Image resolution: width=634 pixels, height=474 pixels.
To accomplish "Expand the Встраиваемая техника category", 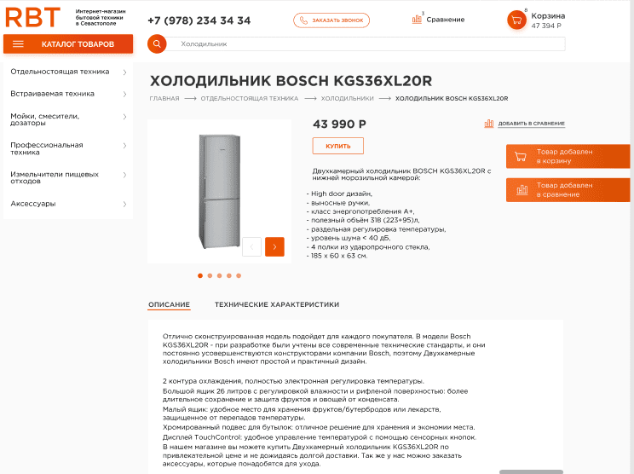I will pos(124,94).
